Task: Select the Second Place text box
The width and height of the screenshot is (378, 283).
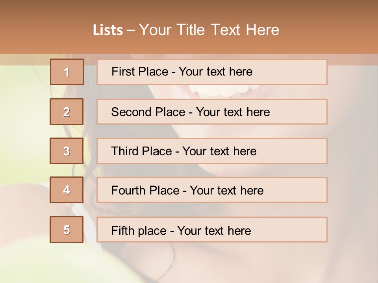Action: (212, 112)
